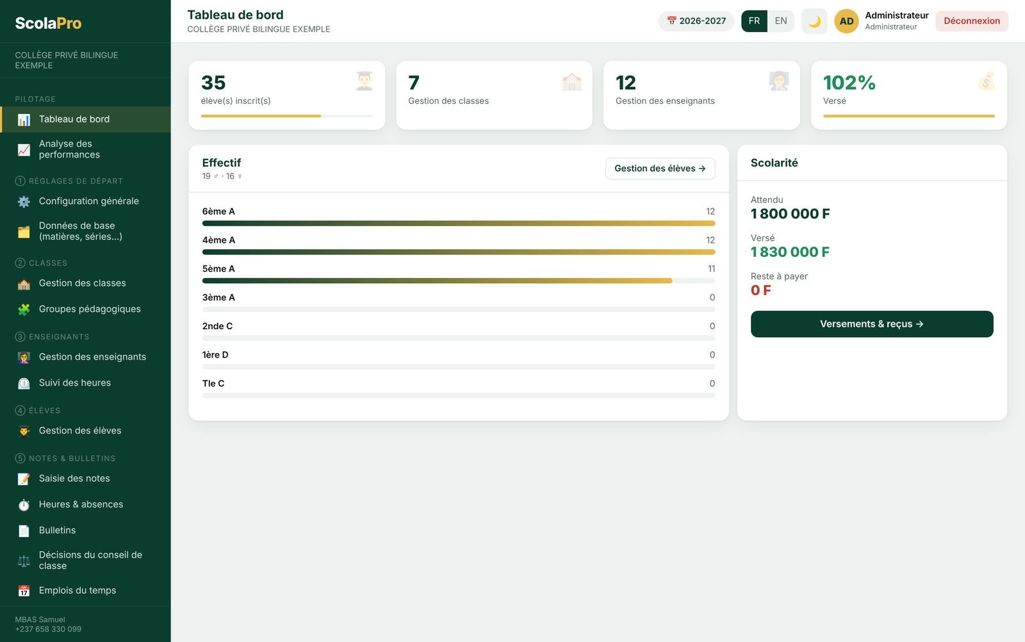Open Saisie des notes menu item
1025x642 pixels.
click(x=85, y=479)
